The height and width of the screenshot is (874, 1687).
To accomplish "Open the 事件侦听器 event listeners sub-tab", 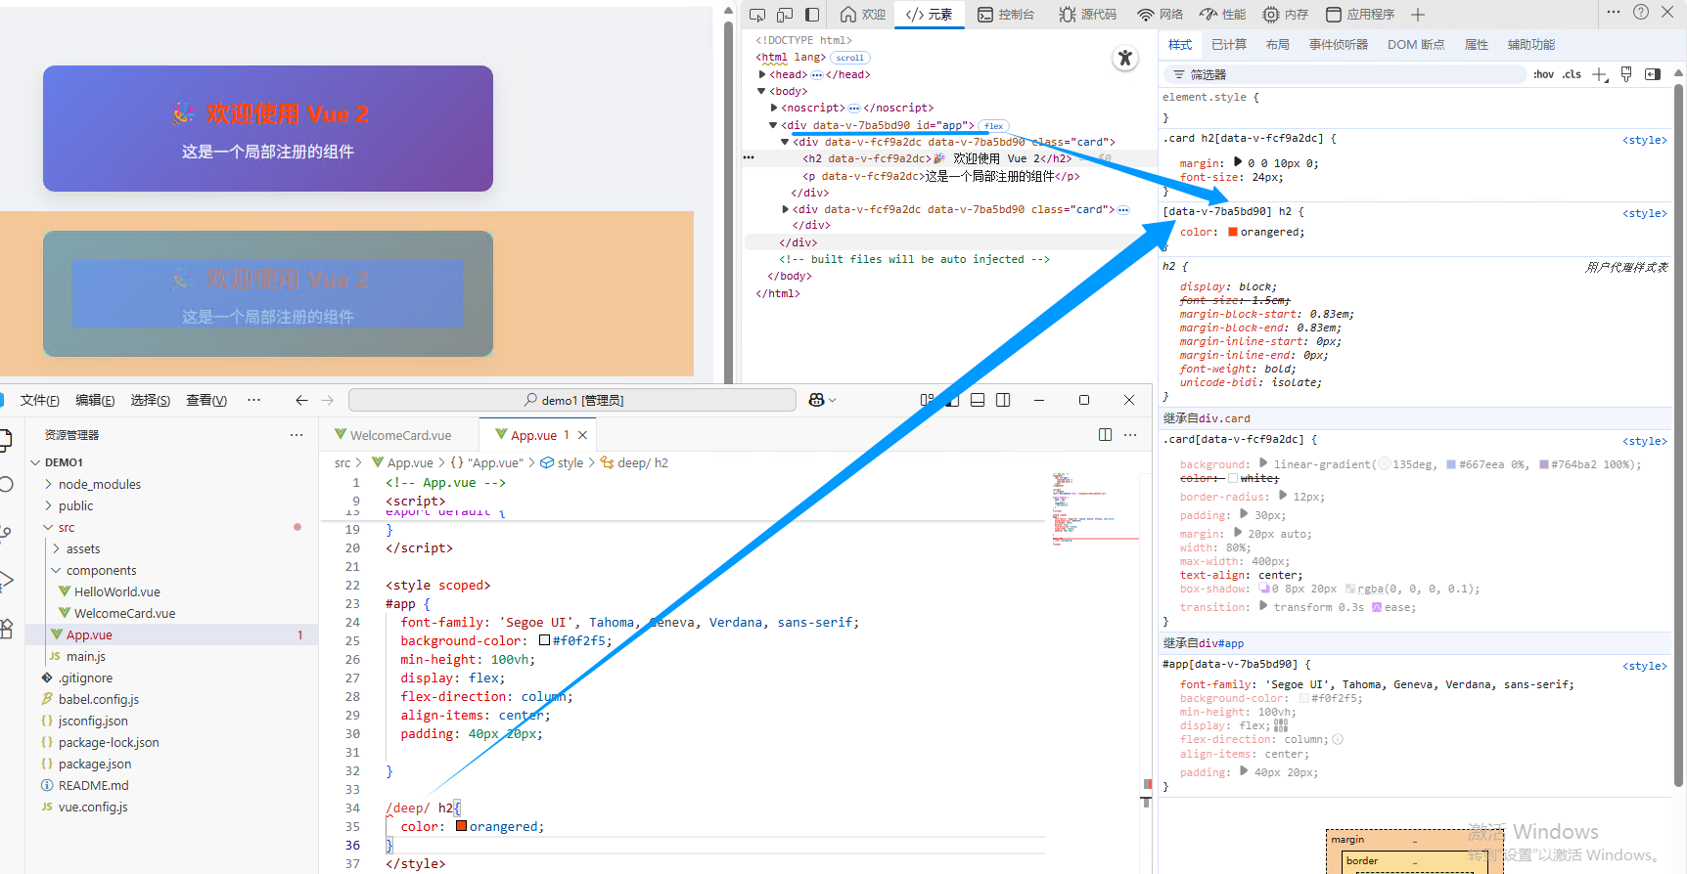I will [1339, 45].
